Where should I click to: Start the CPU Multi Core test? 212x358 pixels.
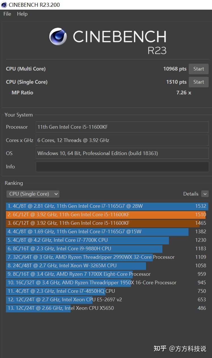tap(198, 69)
